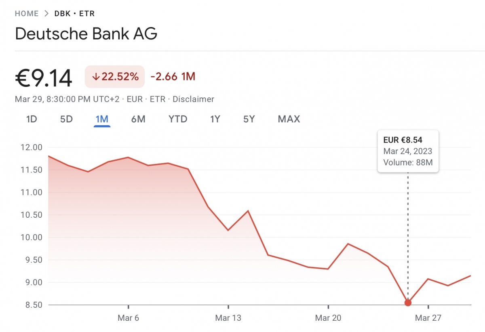Show the 5Y price chart
The height and width of the screenshot is (332, 485).
(249, 119)
